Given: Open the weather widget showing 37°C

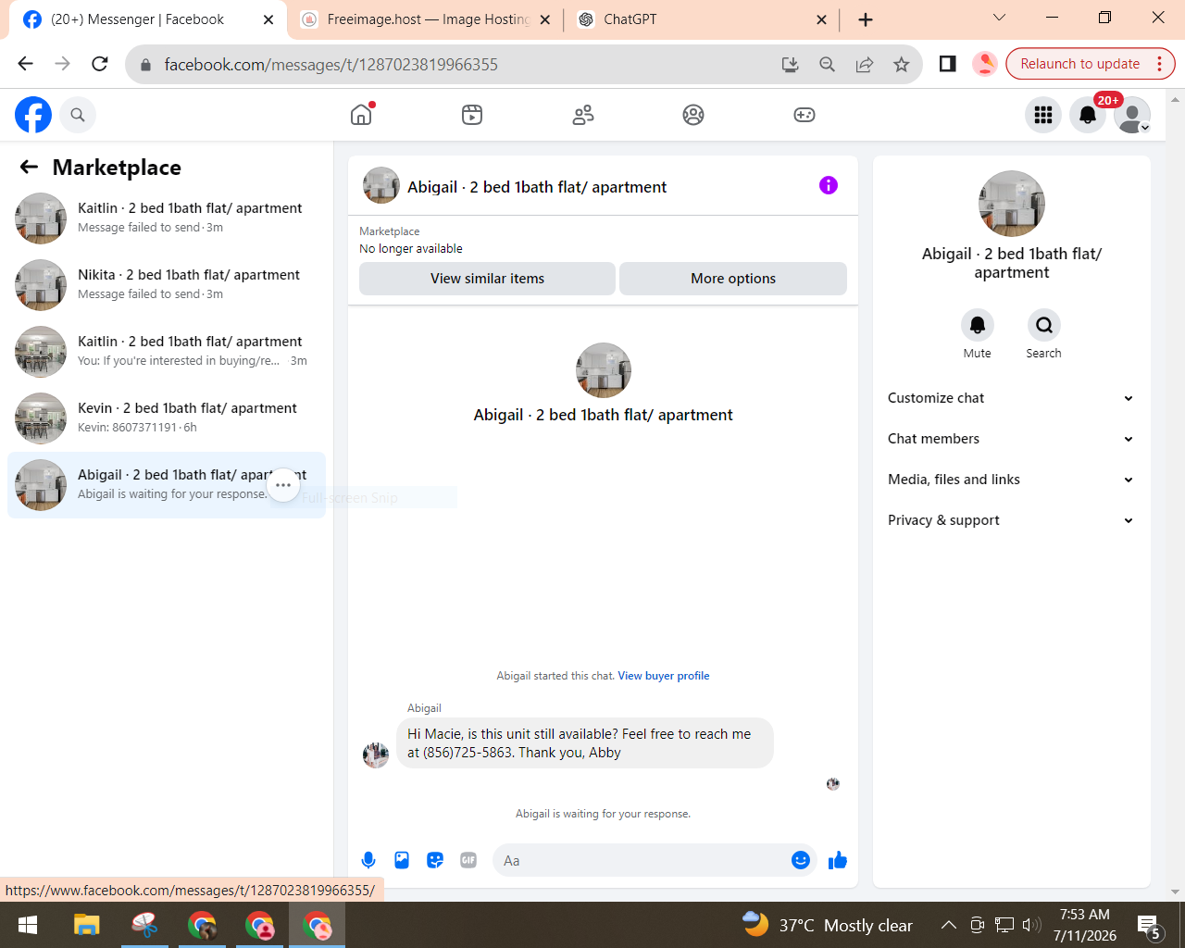Looking at the screenshot, I should tap(827, 925).
